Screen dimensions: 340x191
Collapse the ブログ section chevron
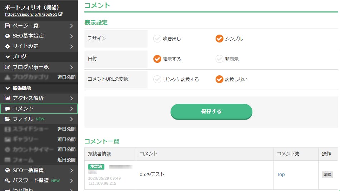pyautogui.click(x=8, y=57)
